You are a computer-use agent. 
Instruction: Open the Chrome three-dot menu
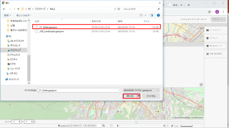(223, 12)
